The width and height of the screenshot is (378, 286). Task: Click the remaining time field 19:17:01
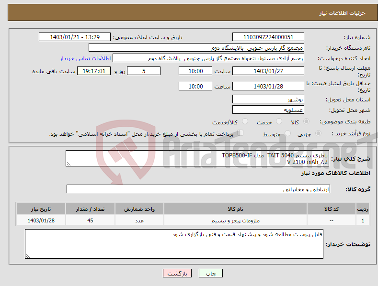click(x=94, y=71)
